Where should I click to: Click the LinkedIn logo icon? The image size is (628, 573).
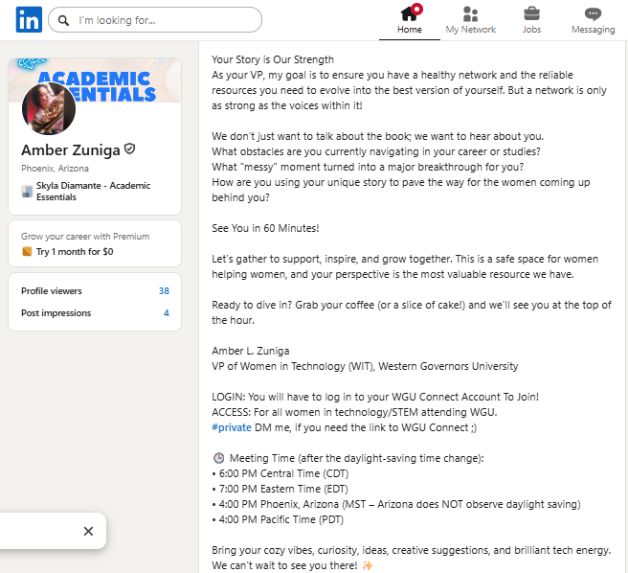point(29,20)
